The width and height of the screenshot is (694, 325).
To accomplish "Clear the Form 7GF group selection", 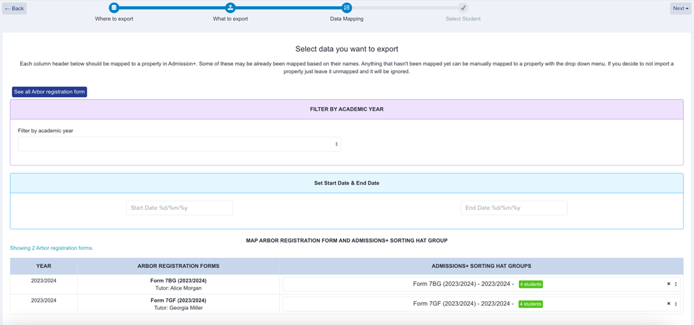I will coord(668,304).
